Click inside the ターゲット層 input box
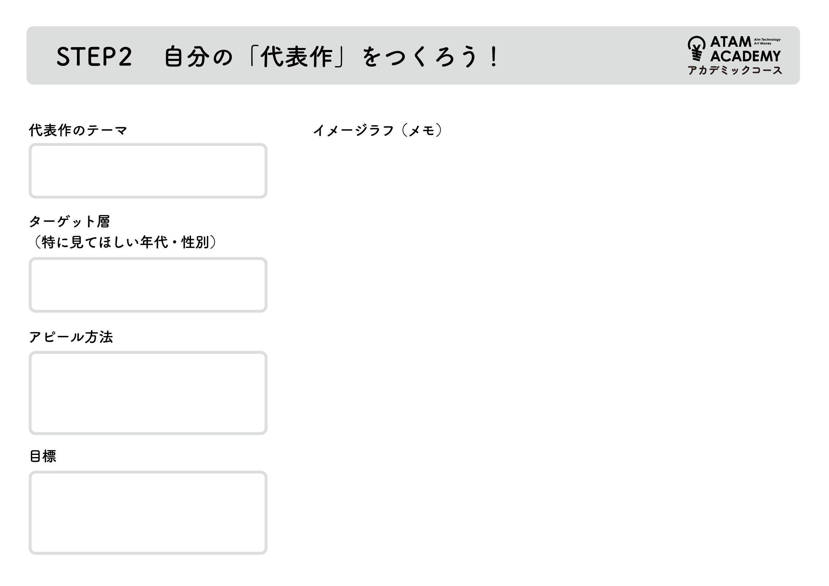The height and width of the screenshot is (586, 829). pyautogui.click(x=148, y=285)
